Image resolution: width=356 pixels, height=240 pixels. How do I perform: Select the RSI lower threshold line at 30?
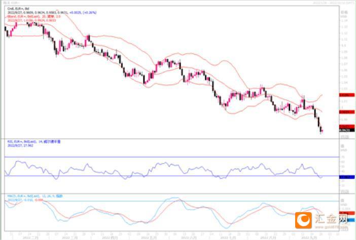[x=172, y=176]
